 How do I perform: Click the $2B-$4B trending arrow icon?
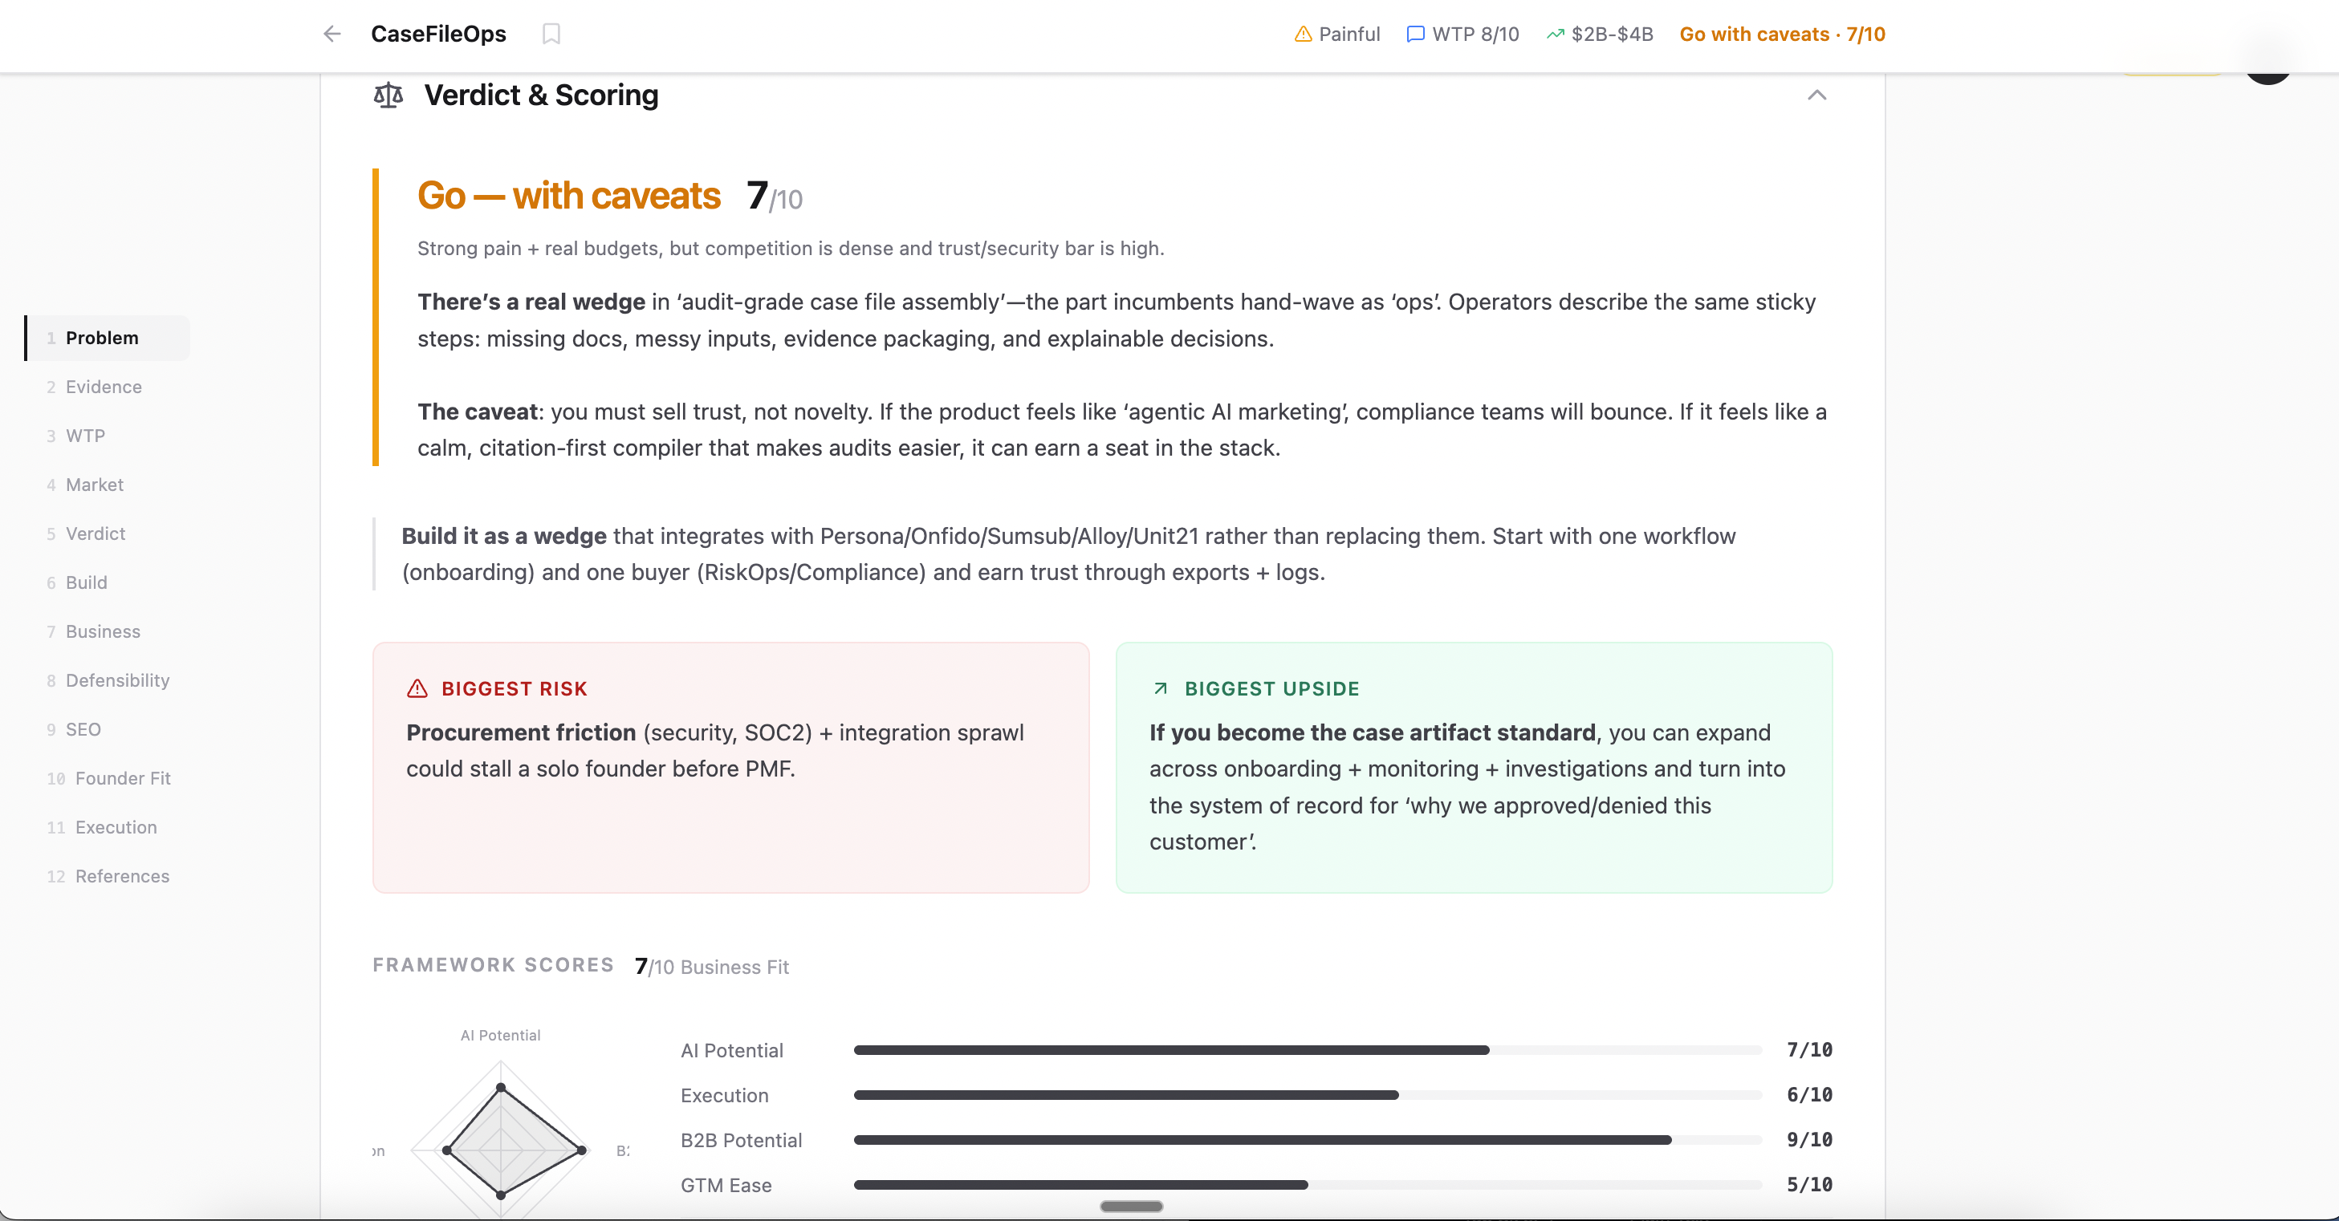pyautogui.click(x=1556, y=34)
